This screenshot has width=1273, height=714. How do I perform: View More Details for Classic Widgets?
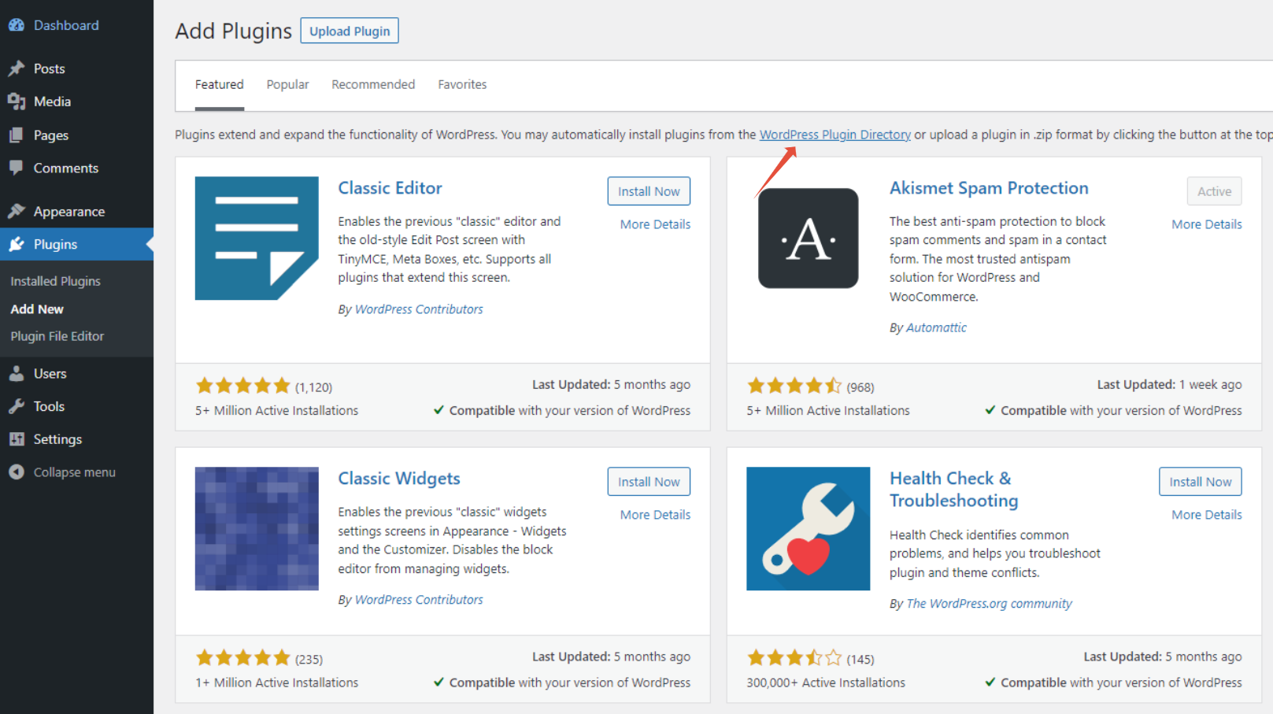coord(655,515)
